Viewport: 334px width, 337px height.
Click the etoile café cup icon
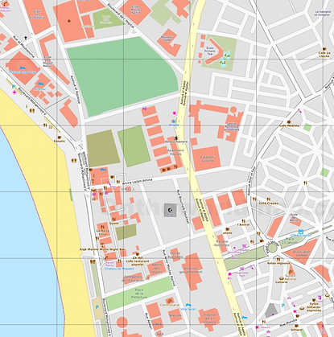point(228,229)
